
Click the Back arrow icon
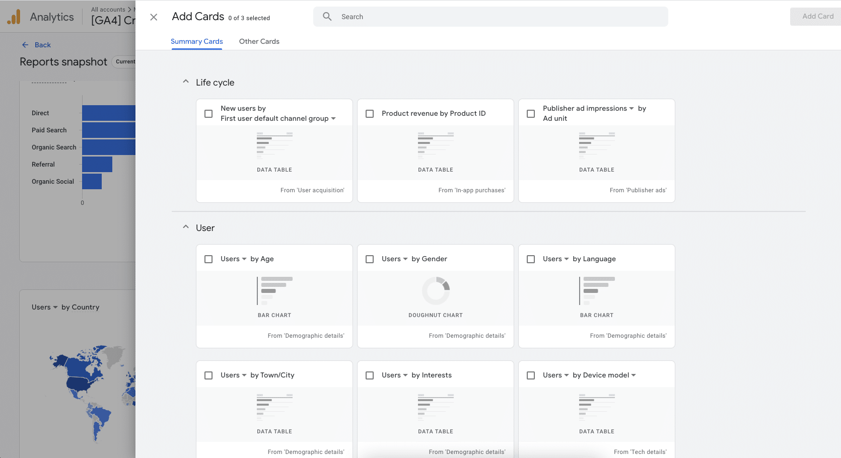point(25,45)
